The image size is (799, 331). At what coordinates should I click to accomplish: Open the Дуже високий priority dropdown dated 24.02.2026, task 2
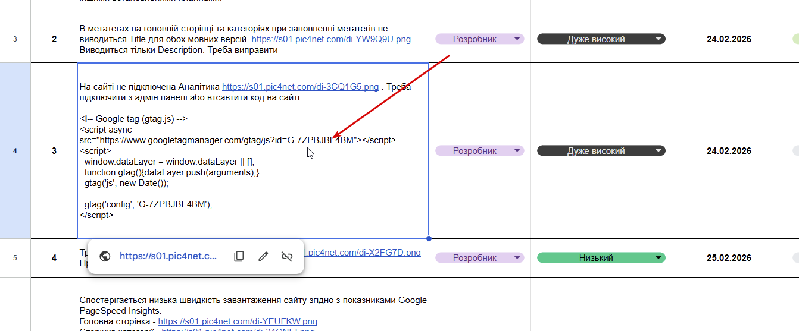tap(601, 39)
